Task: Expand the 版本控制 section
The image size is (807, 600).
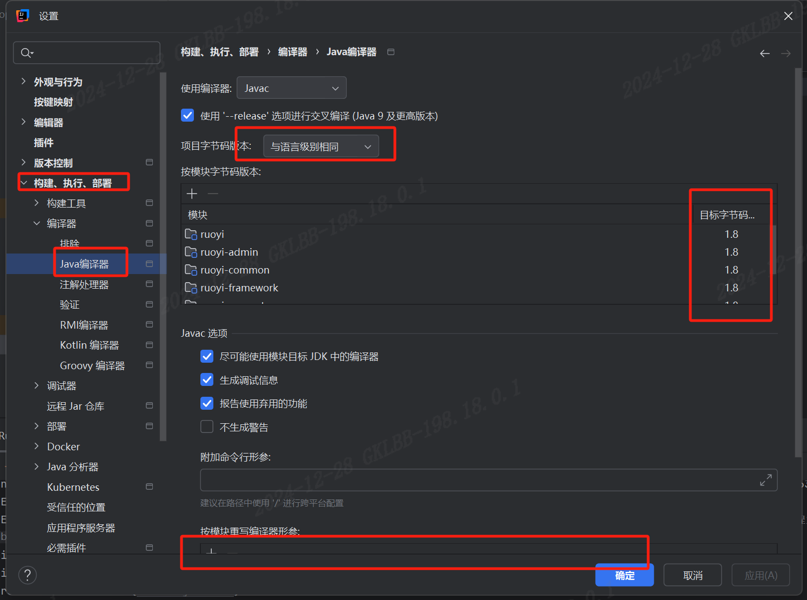Action: 23,162
